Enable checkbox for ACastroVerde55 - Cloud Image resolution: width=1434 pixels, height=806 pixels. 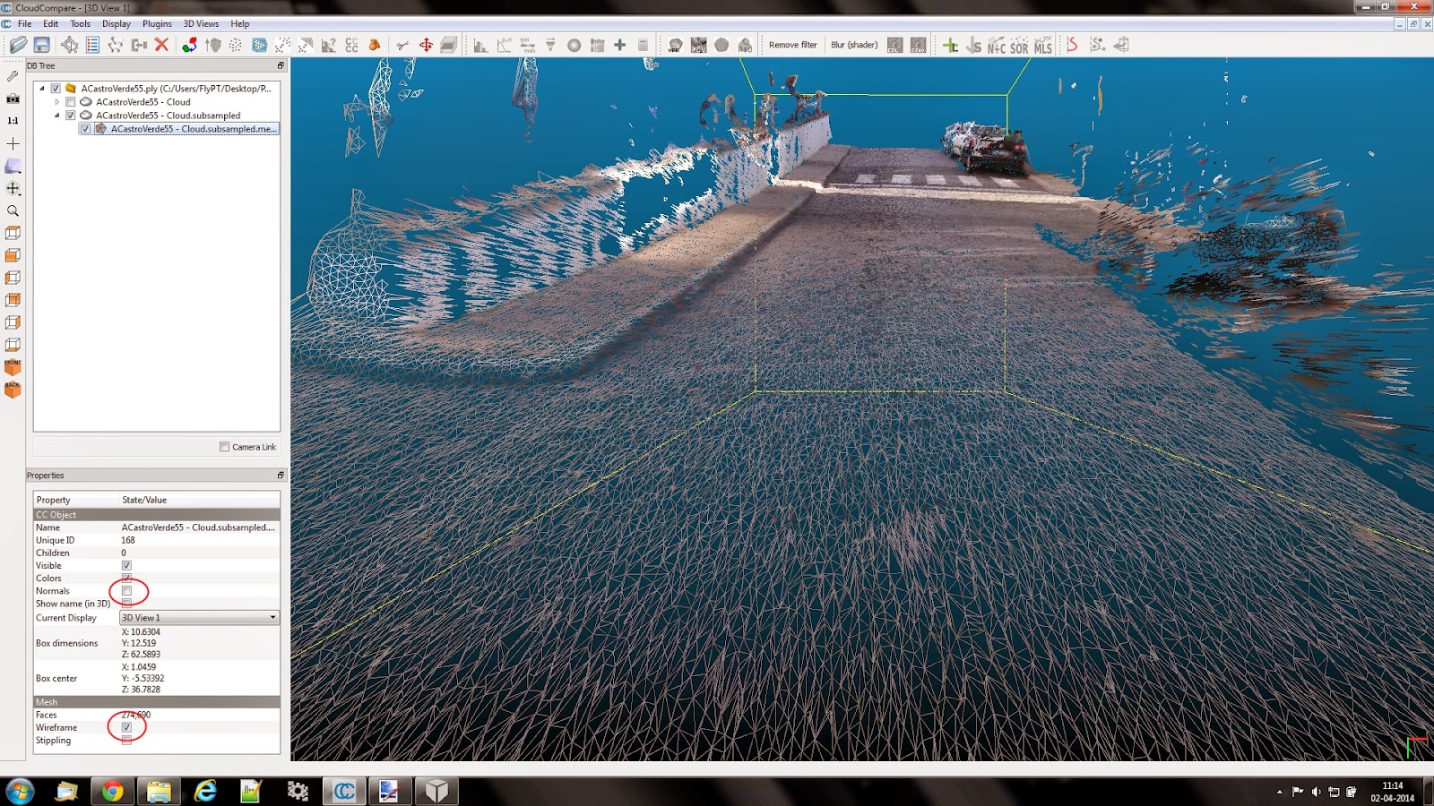pos(71,102)
